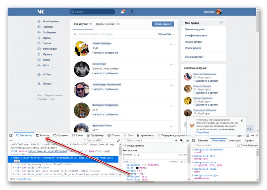This screenshot has width=267, height=190.
Task: Click the Видео icon in sidebar
Action: pyautogui.click(x=39, y=60)
